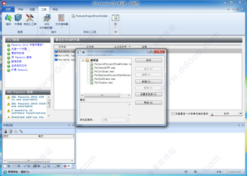Collapse the 通用宏 folder node
The width and height of the screenshot is (247, 176).
coord(83,60)
